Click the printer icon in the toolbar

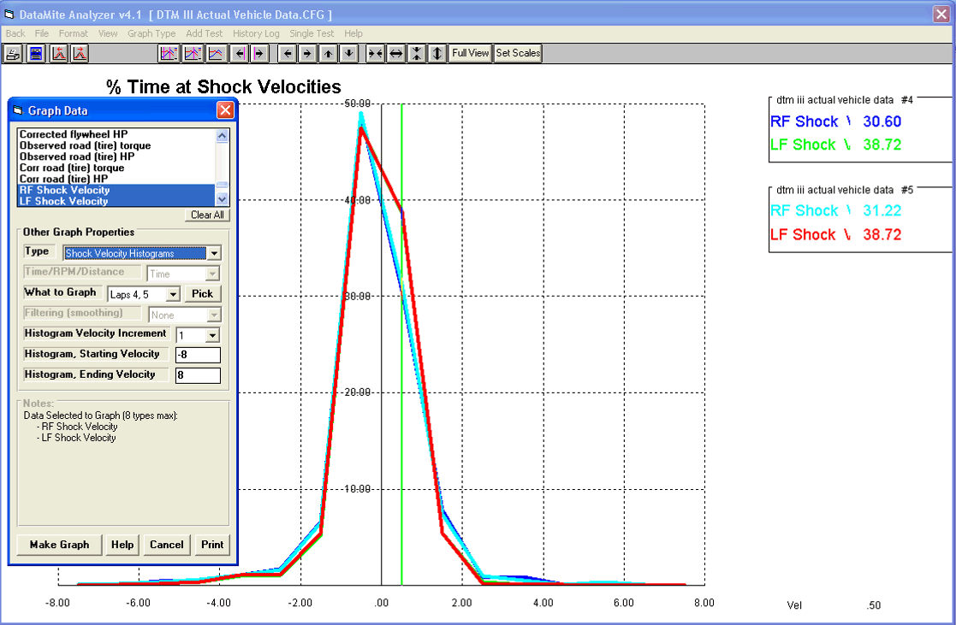[x=13, y=54]
